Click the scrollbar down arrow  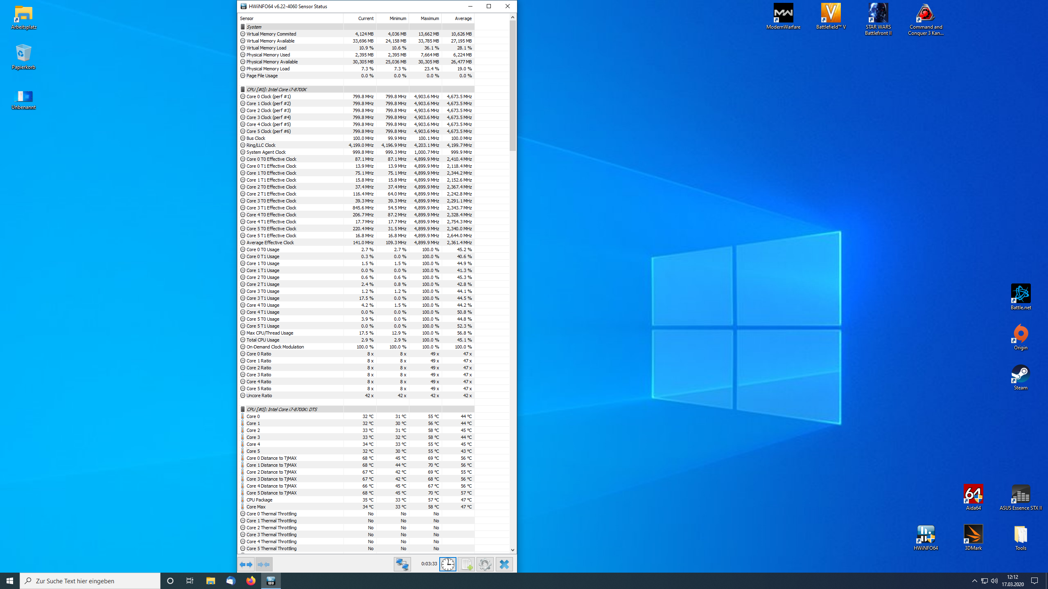513,550
